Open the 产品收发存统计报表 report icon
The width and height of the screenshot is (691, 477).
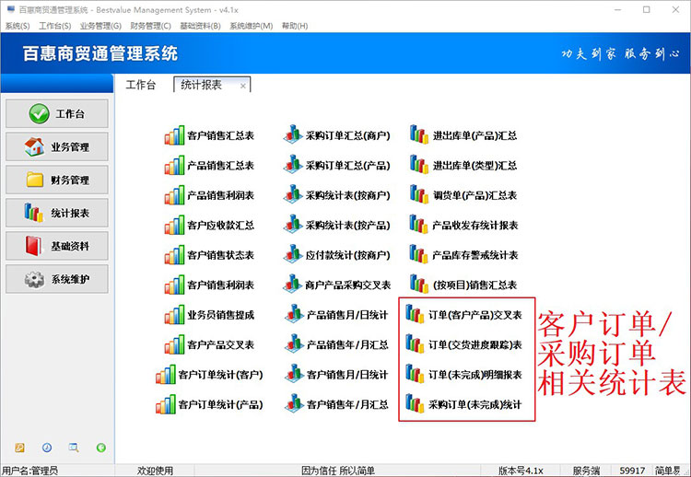[418, 224]
